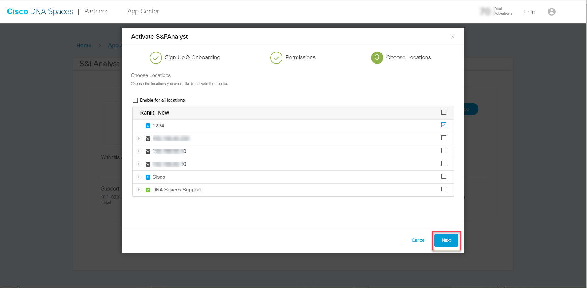Click the blue C icon beside 1234

[x=148, y=126]
